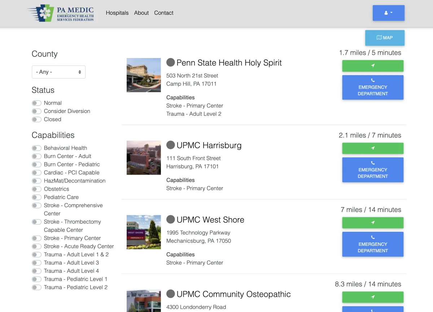Image resolution: width=433 pixels, height=312 pixels.
Task: Enable Cardiac - PCI Capable filter
Action: click(36, 173)
